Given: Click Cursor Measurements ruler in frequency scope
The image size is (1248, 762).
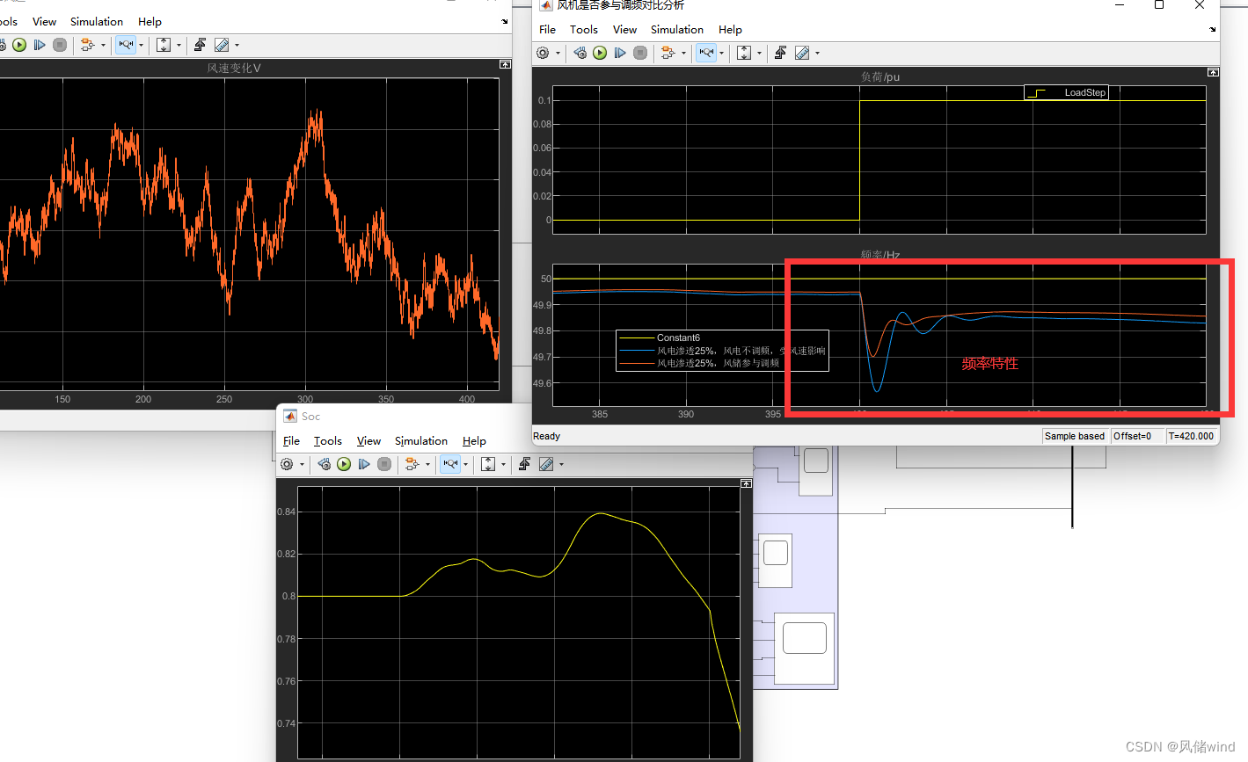Looking at the screenshot, I should click(802, 53).
